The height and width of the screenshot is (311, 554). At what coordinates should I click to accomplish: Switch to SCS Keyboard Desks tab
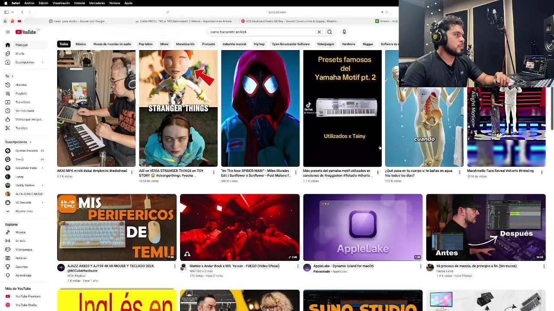point(290,21)
